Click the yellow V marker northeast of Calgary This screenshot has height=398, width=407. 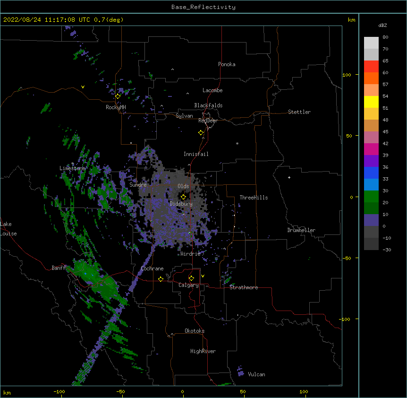pos(203,276)
